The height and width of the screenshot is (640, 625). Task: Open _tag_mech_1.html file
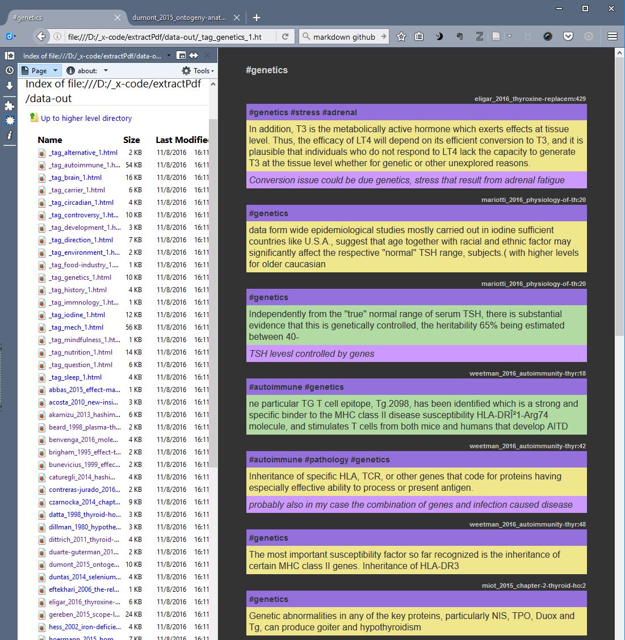coord(76,327)
